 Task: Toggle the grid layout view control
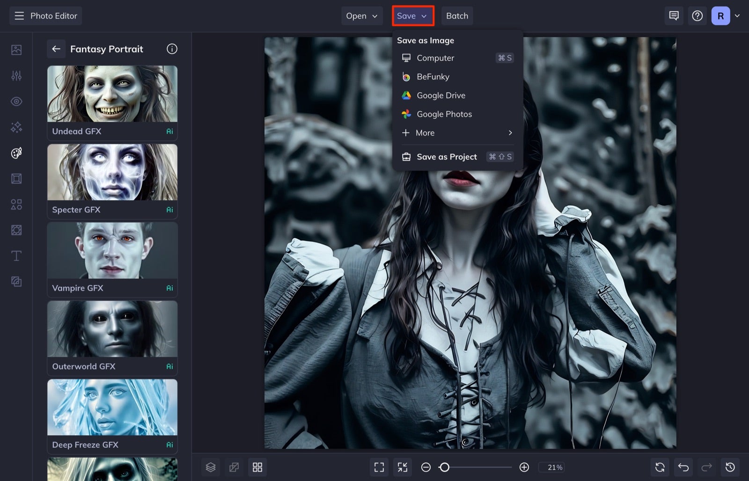[x=257, y=467]
